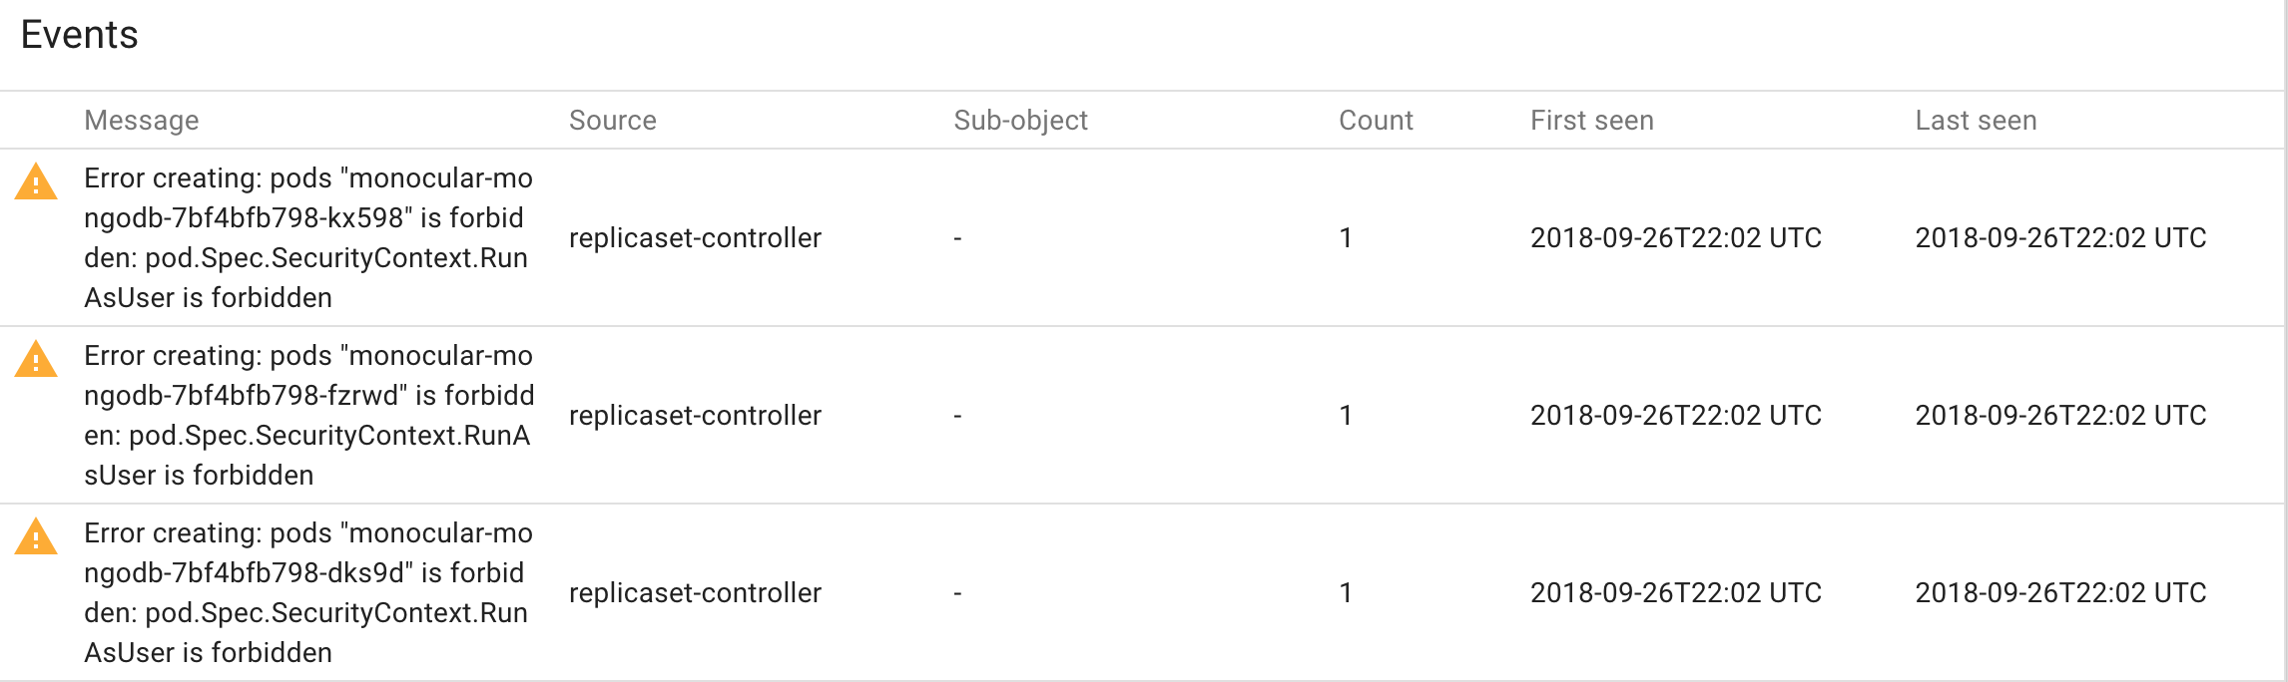Select the error message for pod monocular-mongodb-7bf4bfb798-kx598
This screenshot has width=2288, height=682.
309,237
